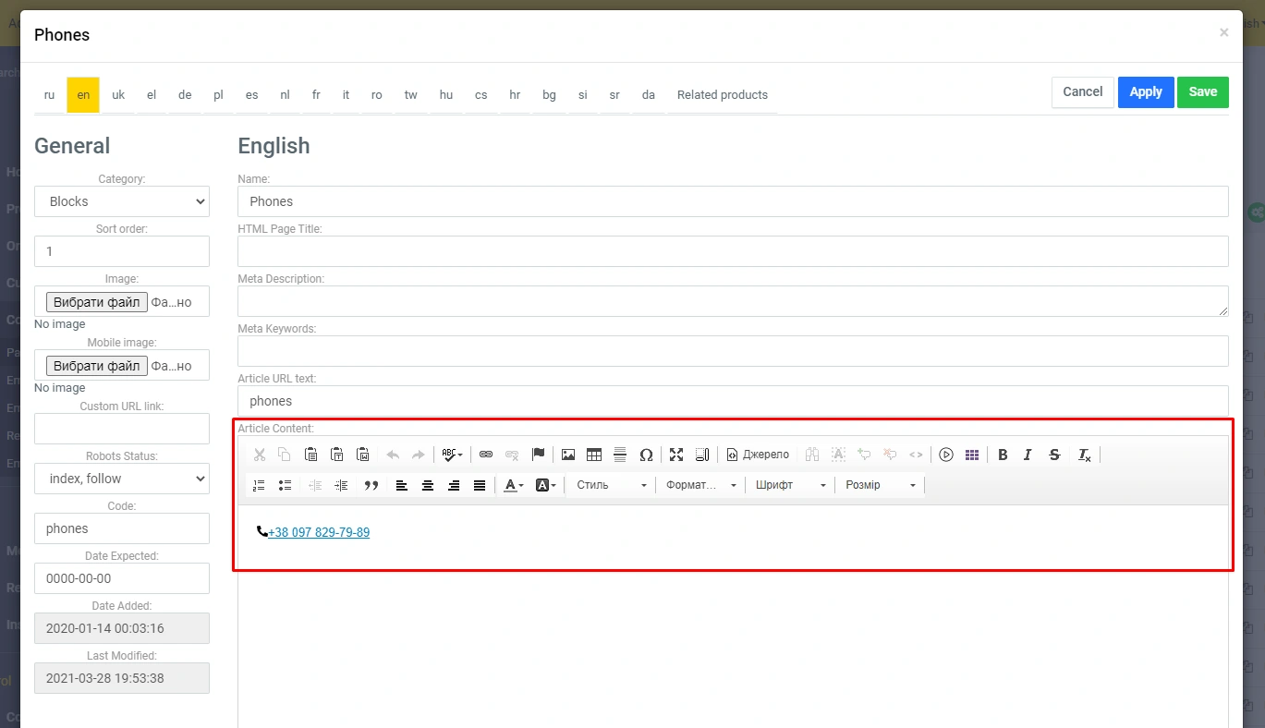Open the text color picker
1265x728 pixels.
point(514,485)
